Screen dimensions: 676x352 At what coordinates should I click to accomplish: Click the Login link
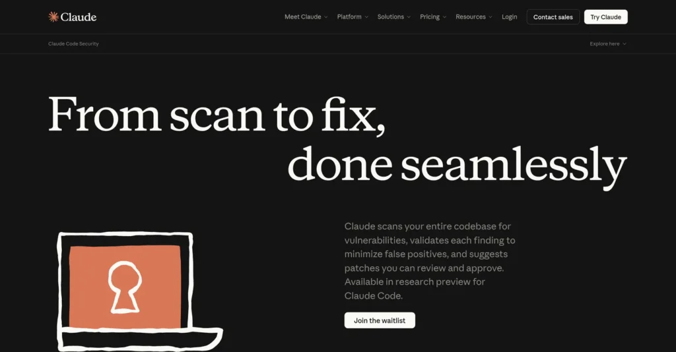click(x=509, y=16)
